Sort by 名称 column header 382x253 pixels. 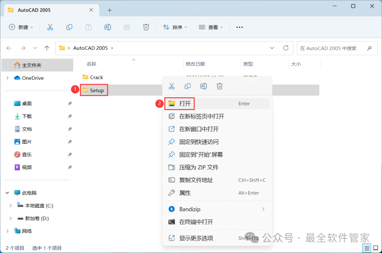click(x=91, y=64)
